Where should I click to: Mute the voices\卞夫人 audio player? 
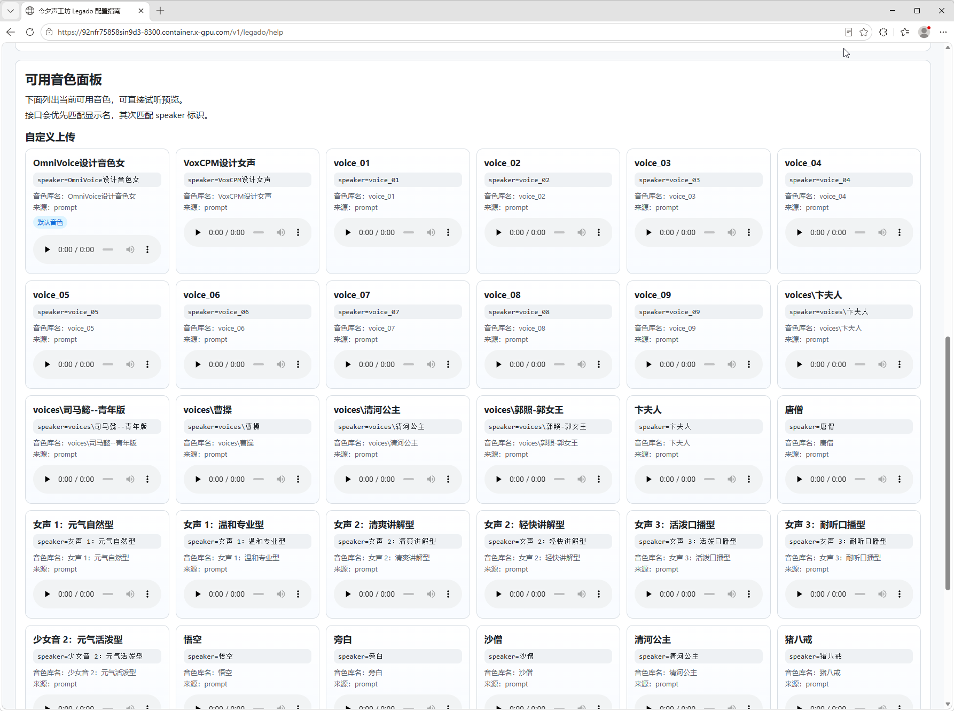point(882,364)
